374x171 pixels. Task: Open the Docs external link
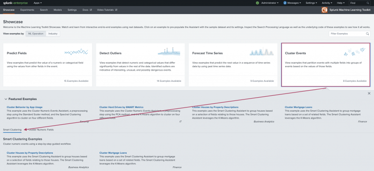pos(87,10)
